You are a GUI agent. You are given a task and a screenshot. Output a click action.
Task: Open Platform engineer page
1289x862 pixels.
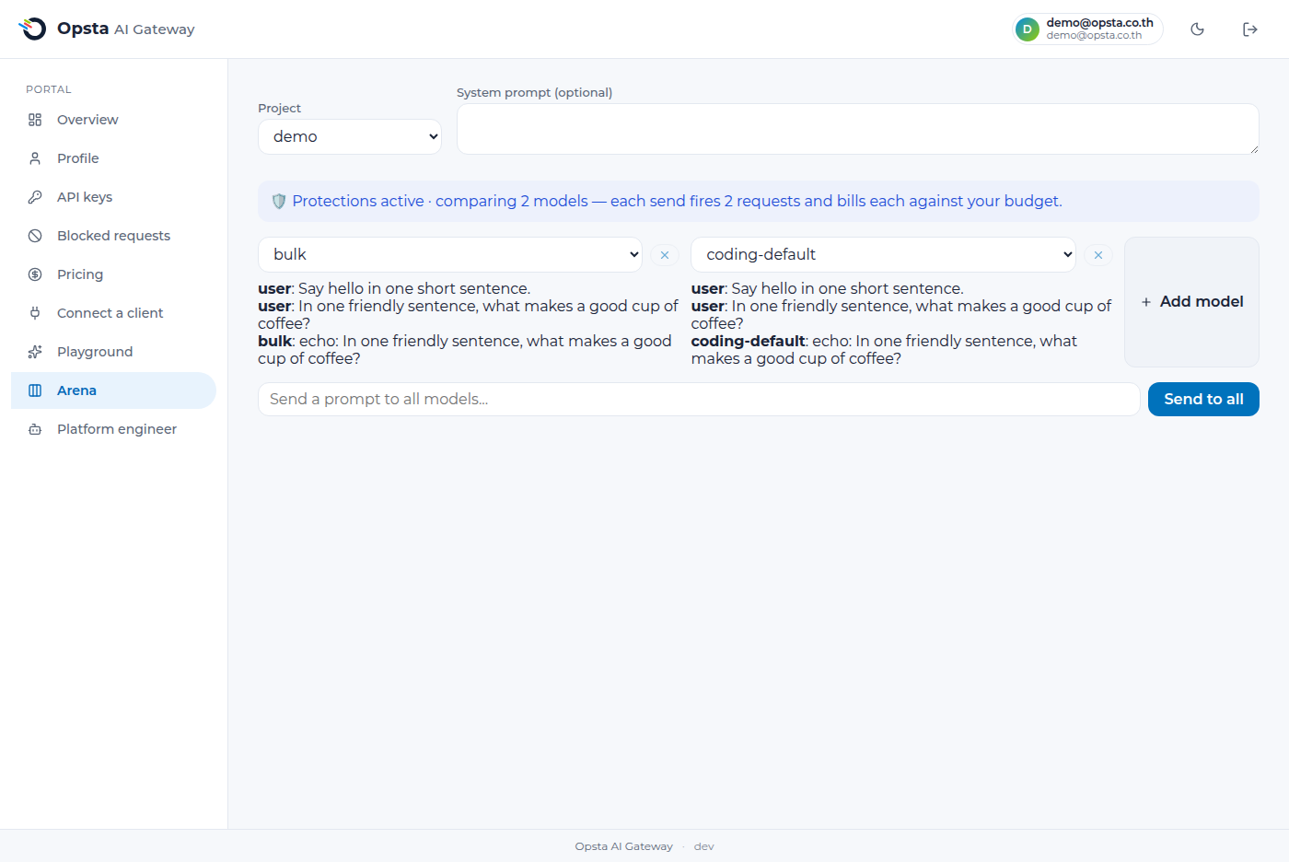(x=113, y=429)
